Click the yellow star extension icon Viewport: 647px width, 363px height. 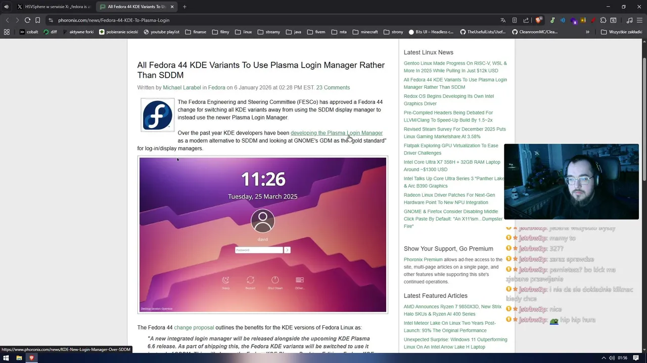coord(583,20)
